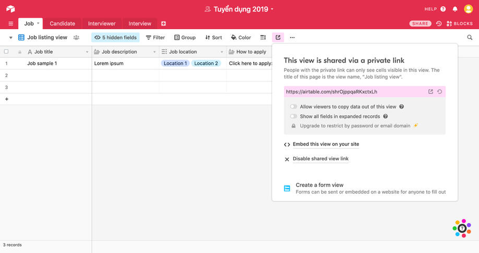
Task: Expand the Job title column dropdown
Action: [87, 52]
